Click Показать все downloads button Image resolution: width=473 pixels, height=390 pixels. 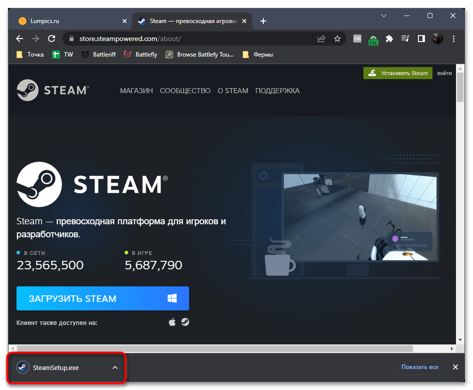pyautogui.click(x=419, y=367)
